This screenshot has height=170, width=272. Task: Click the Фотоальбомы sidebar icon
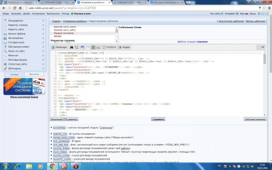[x=5, y=38]
